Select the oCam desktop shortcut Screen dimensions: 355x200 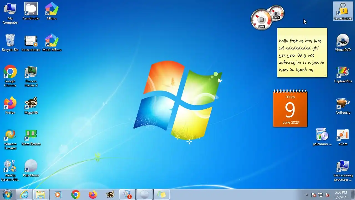click(x=343, y=137)
